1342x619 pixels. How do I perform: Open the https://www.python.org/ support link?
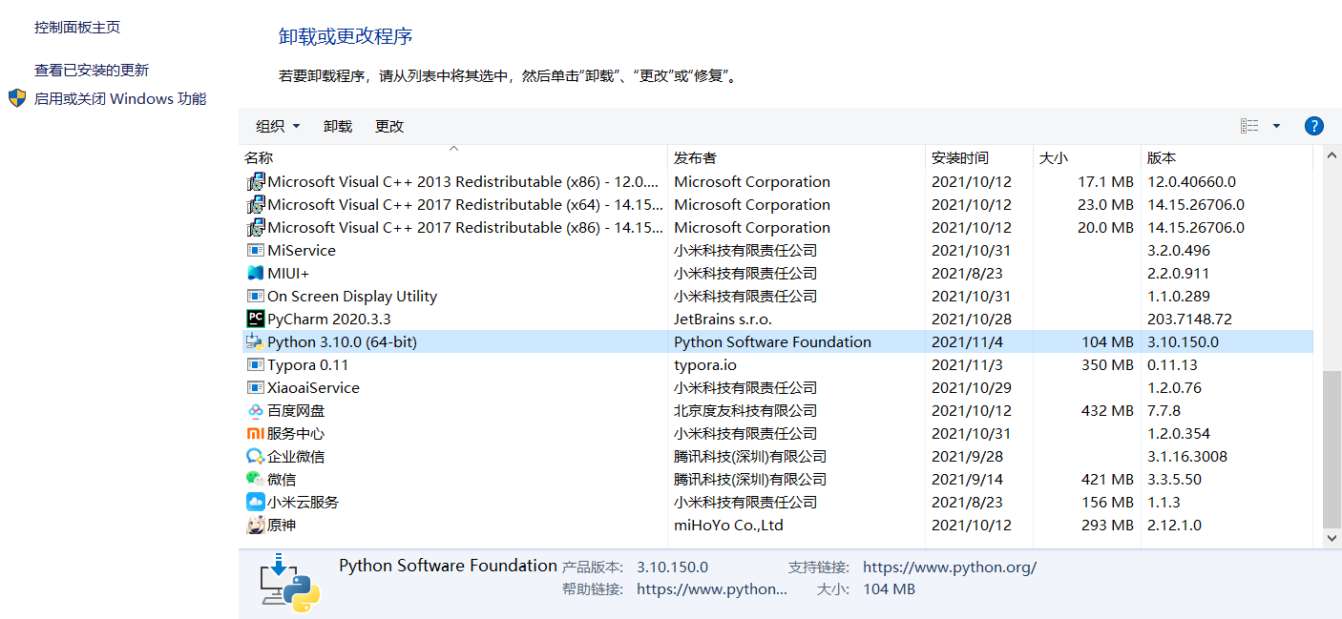950,567
